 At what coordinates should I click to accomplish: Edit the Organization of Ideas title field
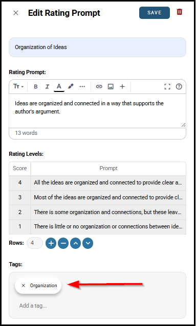(97, 47)
